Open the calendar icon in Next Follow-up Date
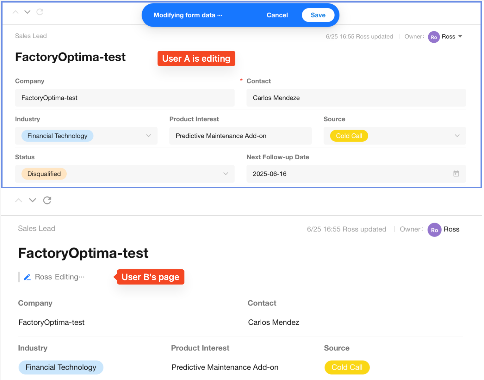 (x=456, y=174)
